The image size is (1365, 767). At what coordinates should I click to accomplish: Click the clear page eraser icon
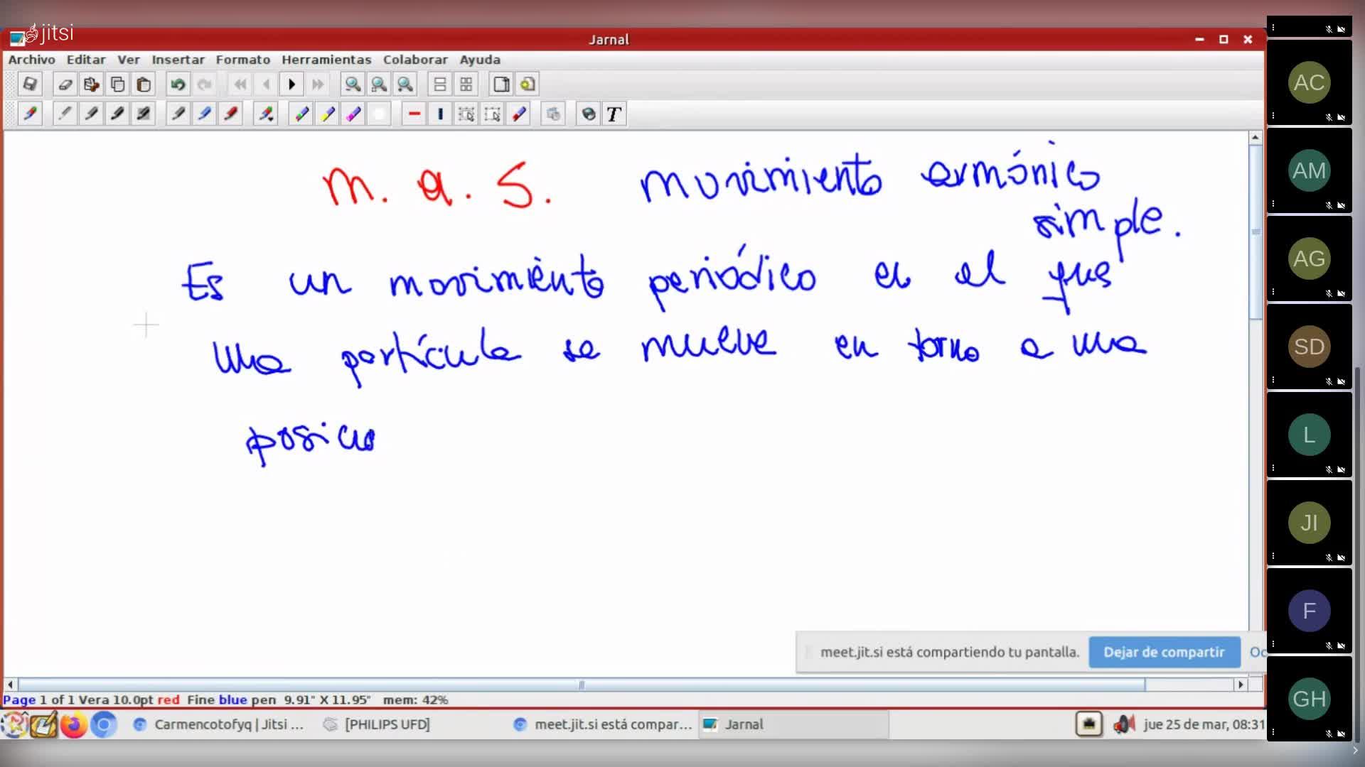(65, 85)
